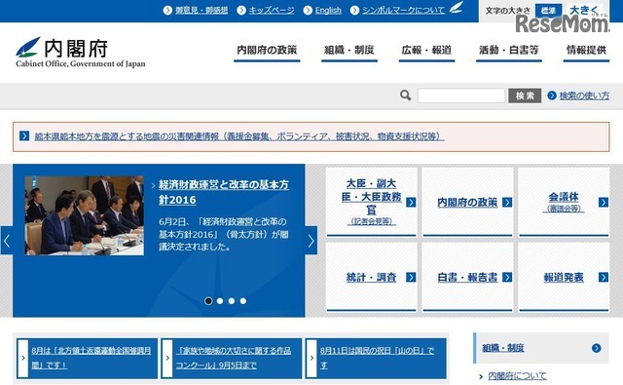The width and height of the screenshot is (623, 385).
Task: Select the first carousel dot indicator
Action: [x=208, y=301]
